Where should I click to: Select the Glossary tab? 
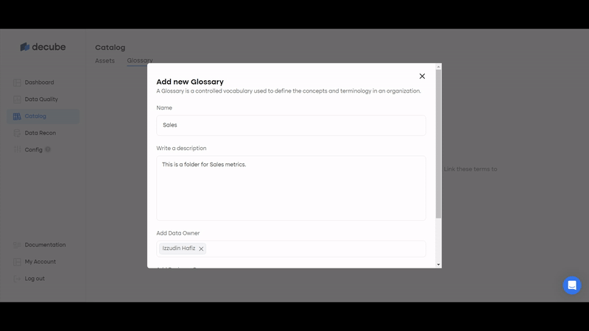[x=139, y=60]
